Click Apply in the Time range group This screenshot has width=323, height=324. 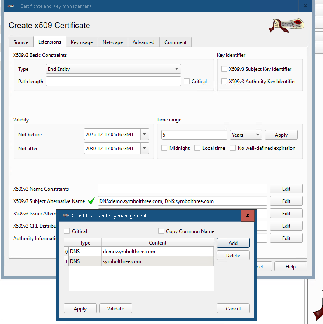pyautogui.click(x=281, y=135)
